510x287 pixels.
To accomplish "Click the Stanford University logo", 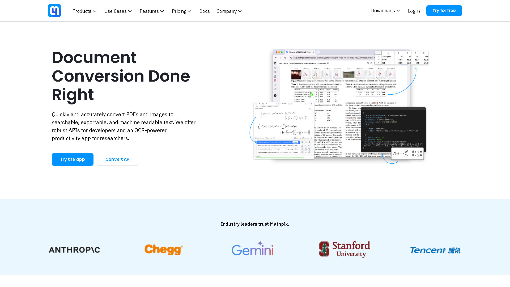I will tap(345, 249).
